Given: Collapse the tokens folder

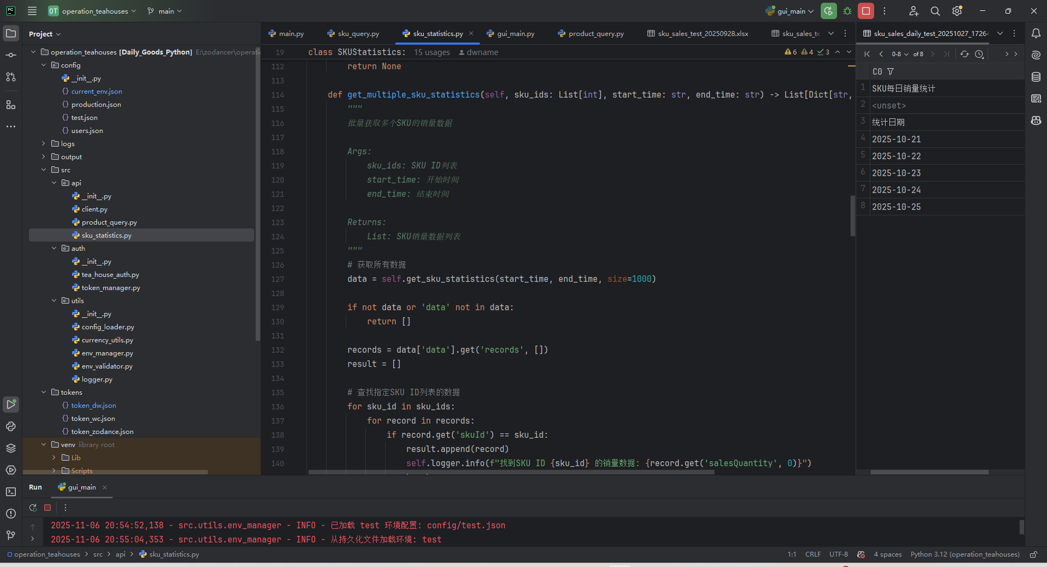Looking at the screenshot, I should point(44,392).
